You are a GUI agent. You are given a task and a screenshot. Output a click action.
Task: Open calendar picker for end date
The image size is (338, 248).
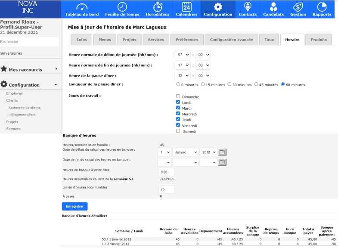pos(222,162)
